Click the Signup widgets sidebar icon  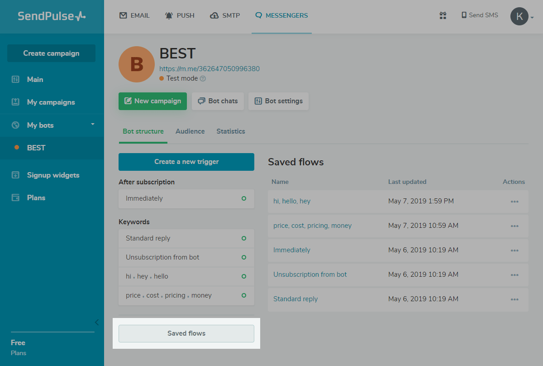click(15, 175)
